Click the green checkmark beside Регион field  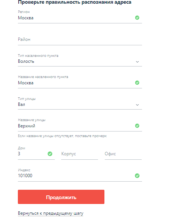click(137, 17)
